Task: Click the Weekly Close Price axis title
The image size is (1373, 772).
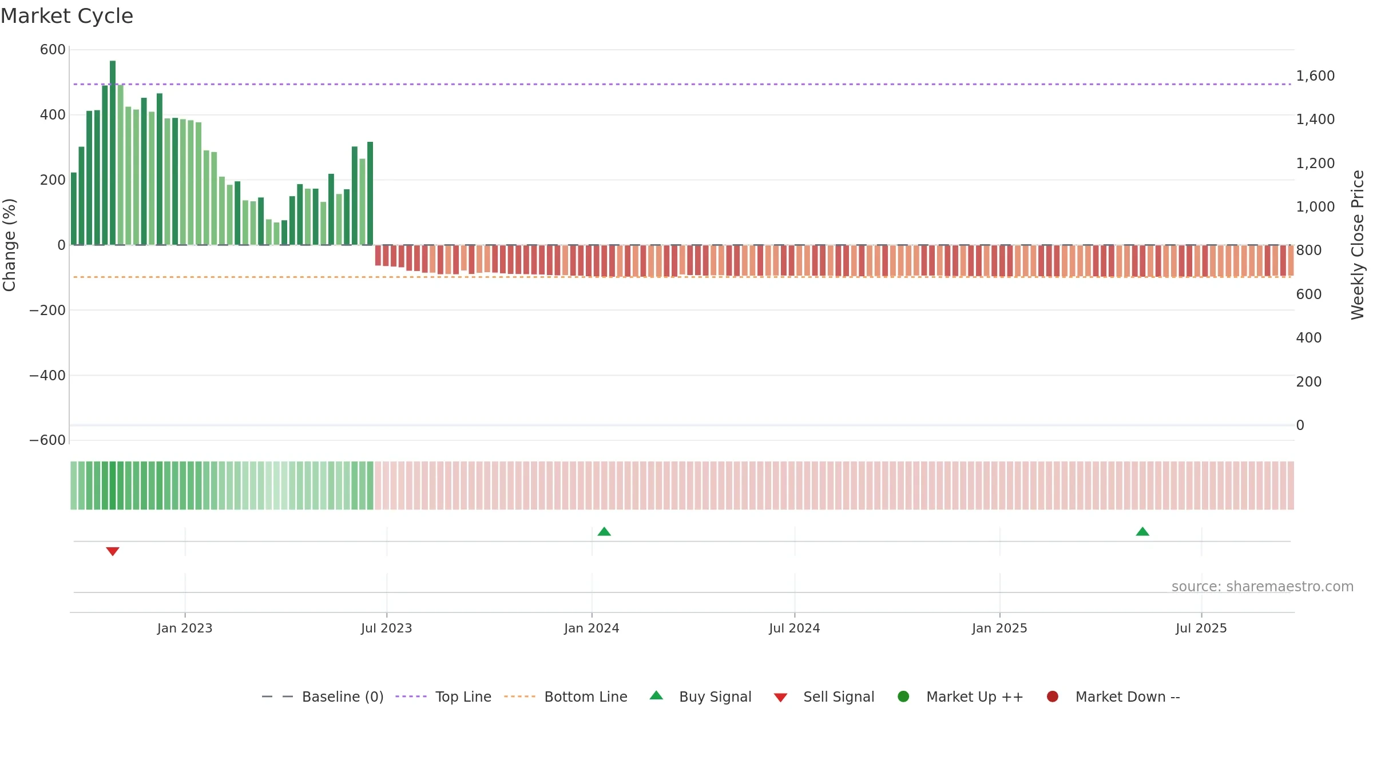Action: click(x=1358, y=245)
